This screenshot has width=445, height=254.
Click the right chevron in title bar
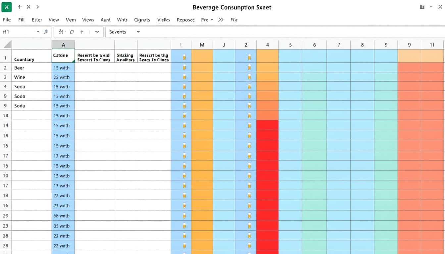point(37,7)
